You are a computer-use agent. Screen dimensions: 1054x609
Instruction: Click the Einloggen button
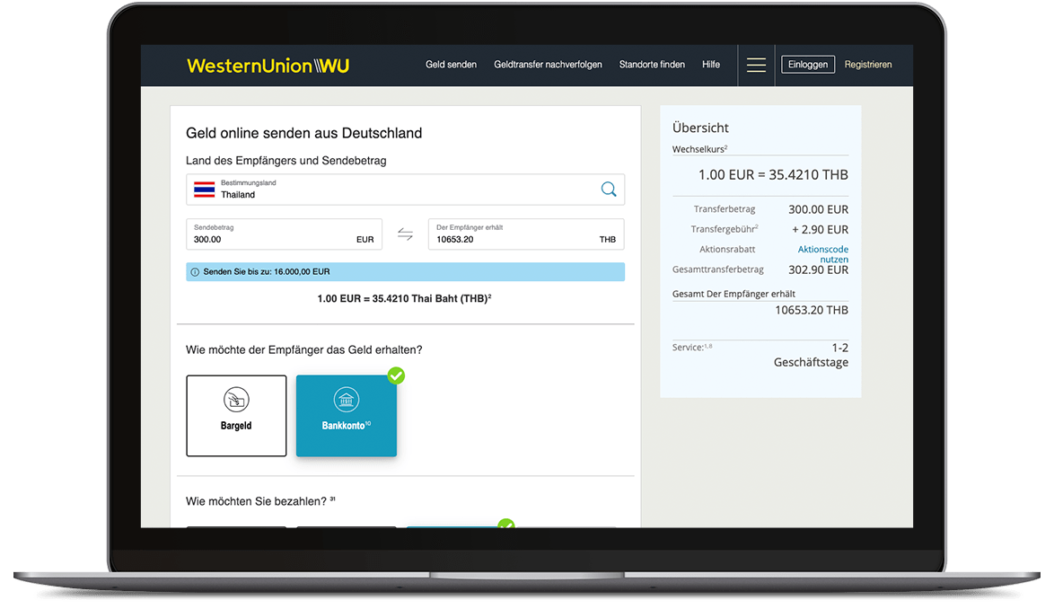[x=808, y=65]
